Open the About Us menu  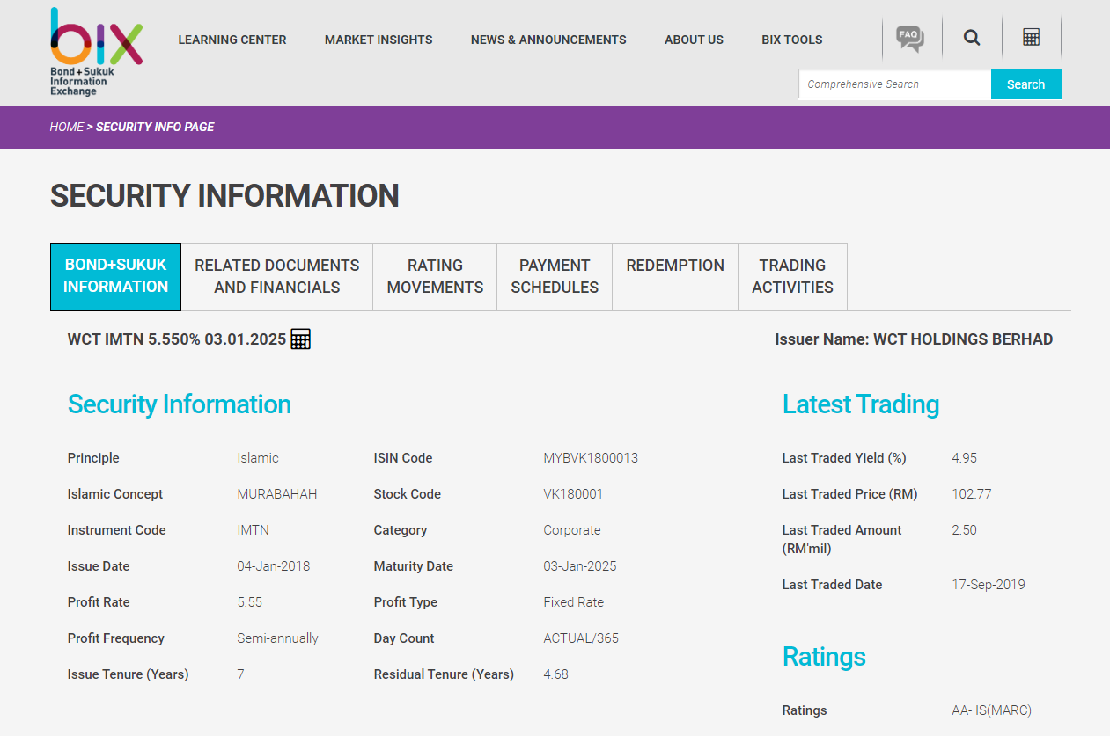coord(694,40)
